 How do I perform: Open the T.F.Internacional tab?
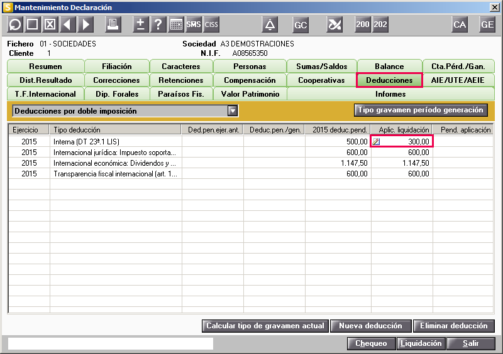tap(45, 94)
